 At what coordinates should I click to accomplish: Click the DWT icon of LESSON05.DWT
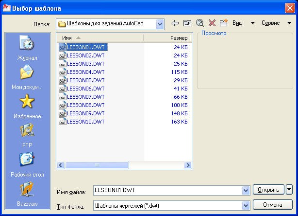point(63,80)
